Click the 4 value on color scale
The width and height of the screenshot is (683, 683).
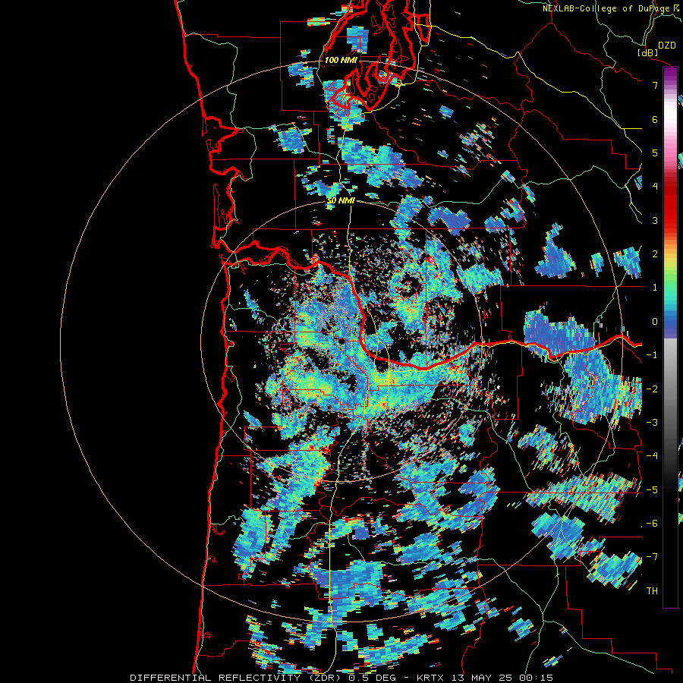pos(655,187)
